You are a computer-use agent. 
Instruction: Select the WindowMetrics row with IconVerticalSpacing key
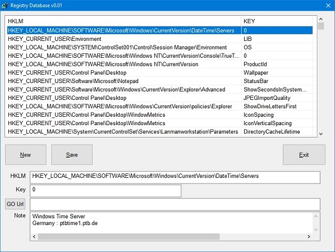tap(160, 123)
